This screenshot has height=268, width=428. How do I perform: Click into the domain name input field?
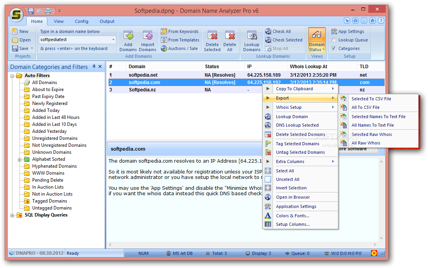point(75,40)
